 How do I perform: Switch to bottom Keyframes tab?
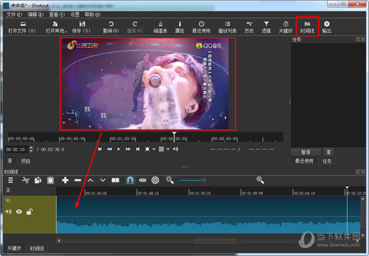[x=14, y=248]
